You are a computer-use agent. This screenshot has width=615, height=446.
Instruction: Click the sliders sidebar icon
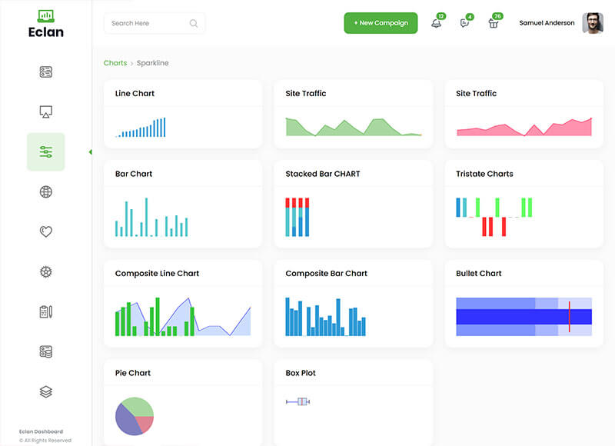point(45,152)
